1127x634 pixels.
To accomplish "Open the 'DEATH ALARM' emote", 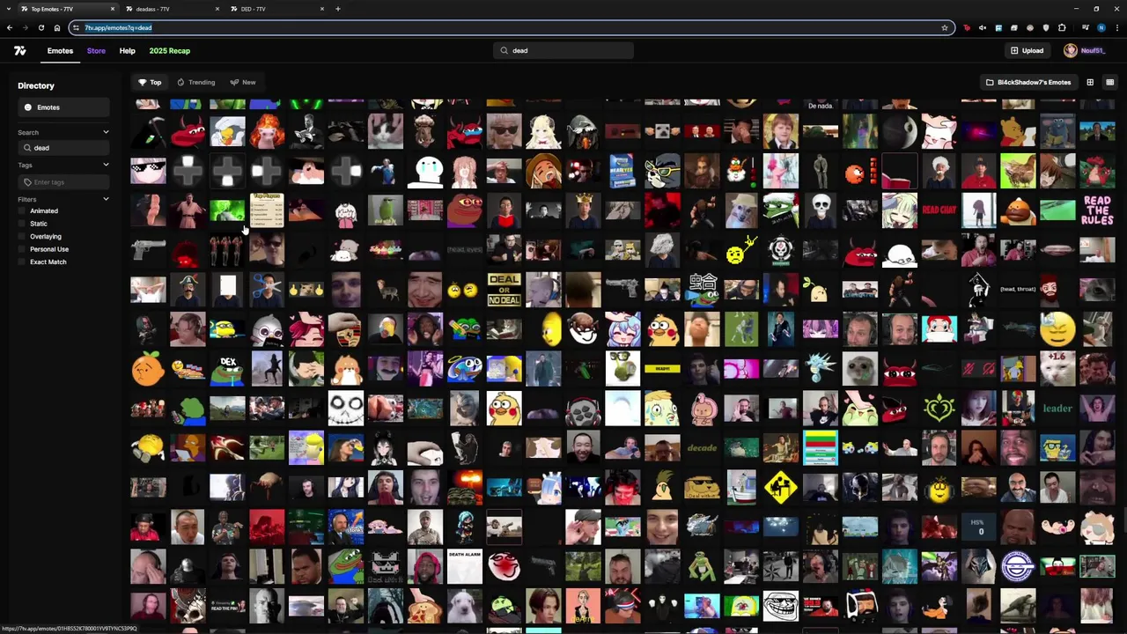I will point(464,567).
